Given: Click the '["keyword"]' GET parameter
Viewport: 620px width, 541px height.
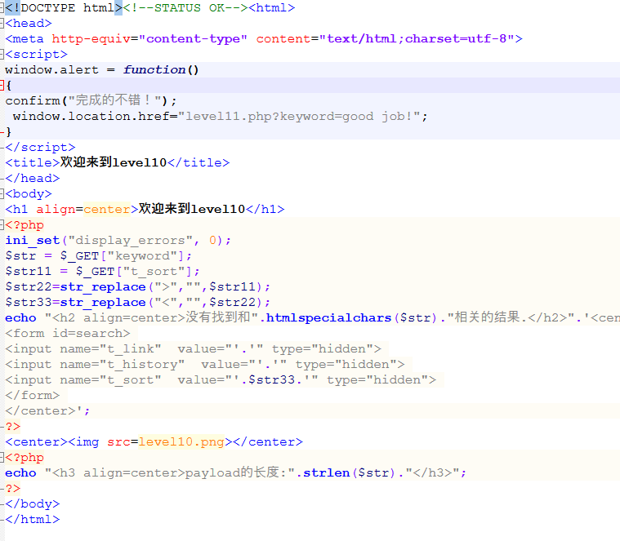Looking at the screenshot, I should [x=142, y=256].
